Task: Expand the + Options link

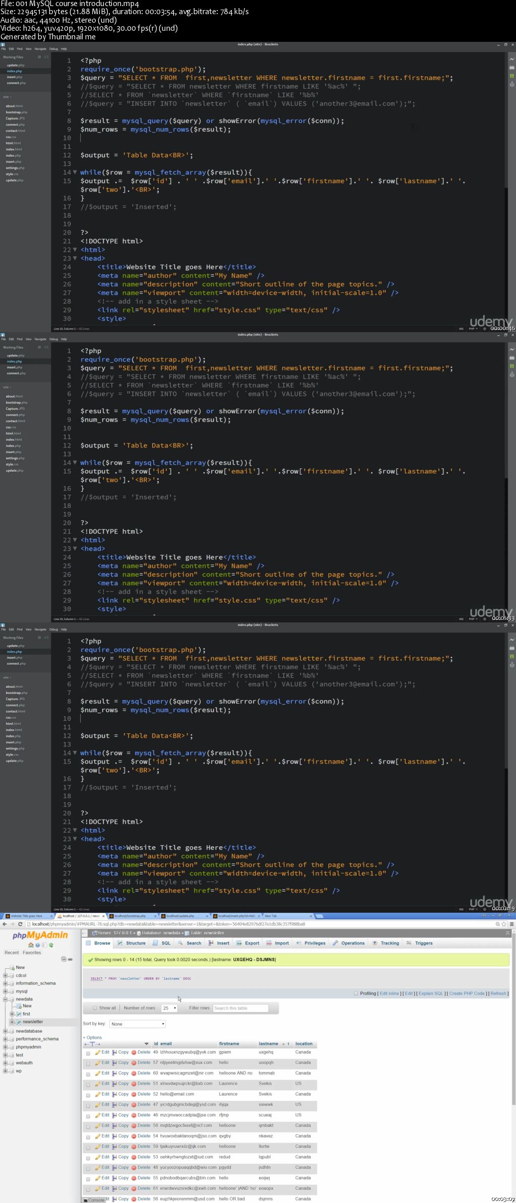Action: click(92, 1037)
